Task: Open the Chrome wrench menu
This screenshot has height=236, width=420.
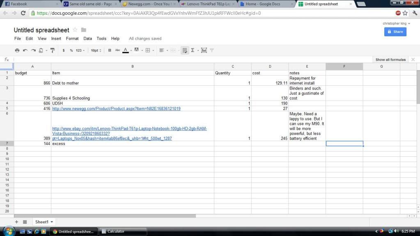Action: (x=415, y=13)
